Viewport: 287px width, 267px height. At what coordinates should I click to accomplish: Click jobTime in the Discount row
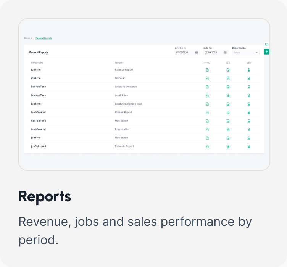[x=36, y=78]
